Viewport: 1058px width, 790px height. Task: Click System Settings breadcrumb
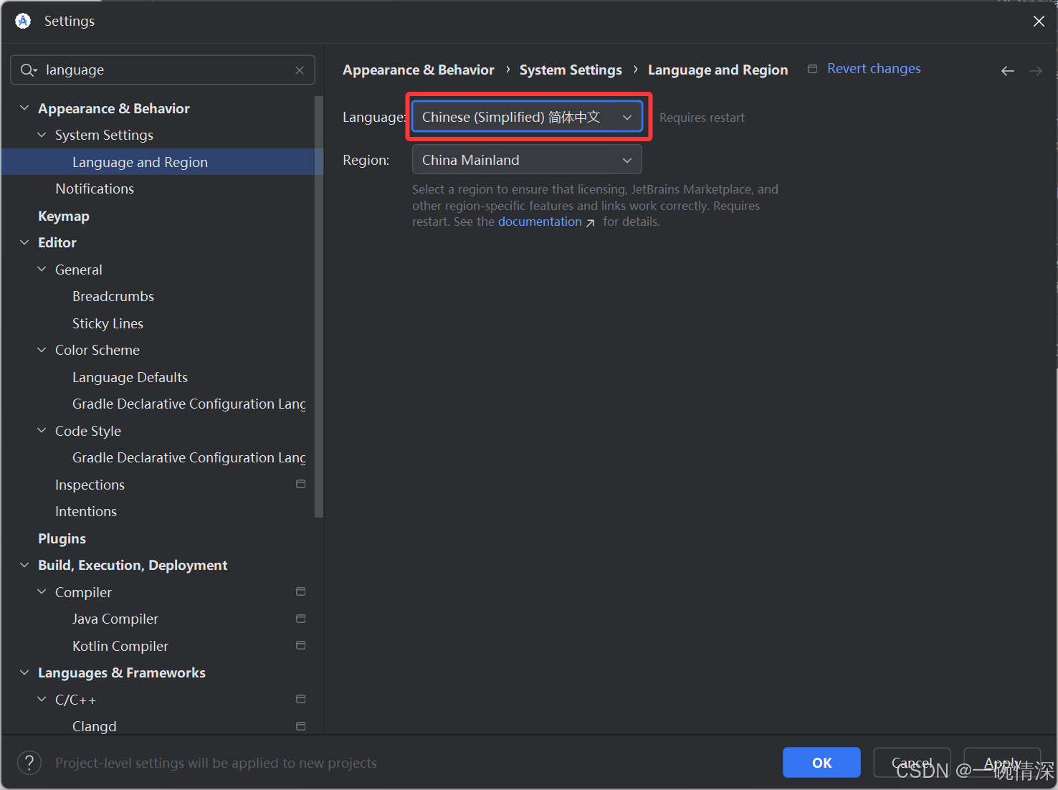(571, 70)
